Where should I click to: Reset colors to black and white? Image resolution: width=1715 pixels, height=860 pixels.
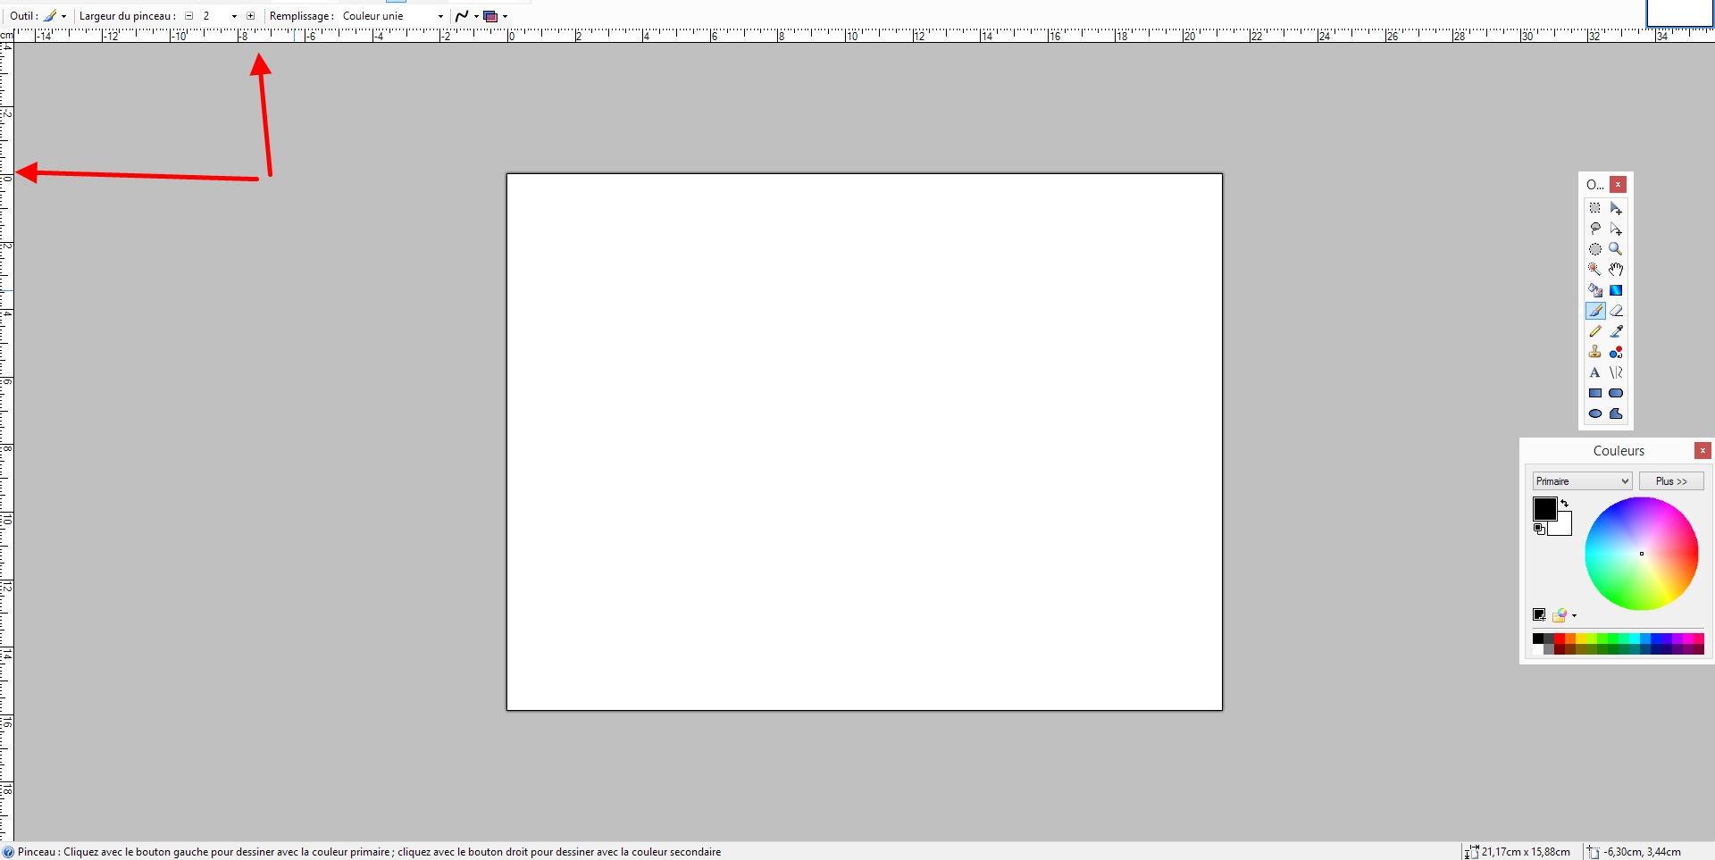(x=1538, y=530)
